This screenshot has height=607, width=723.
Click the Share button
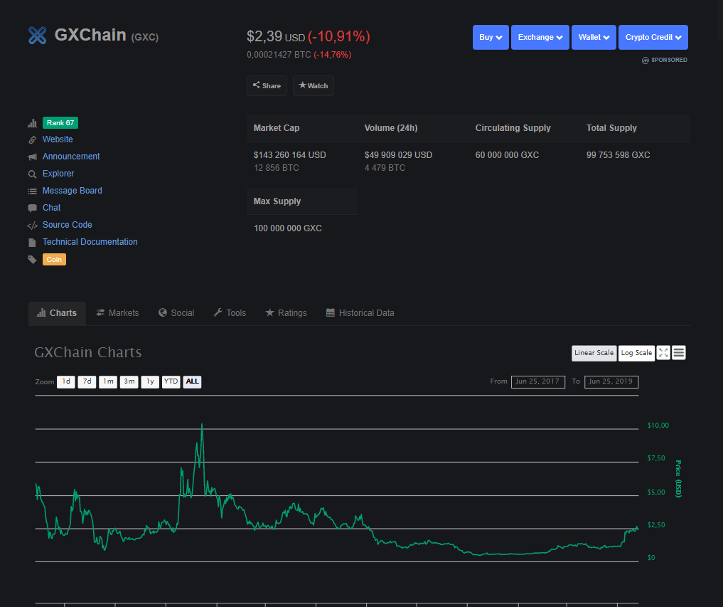(x=267, y=86)
